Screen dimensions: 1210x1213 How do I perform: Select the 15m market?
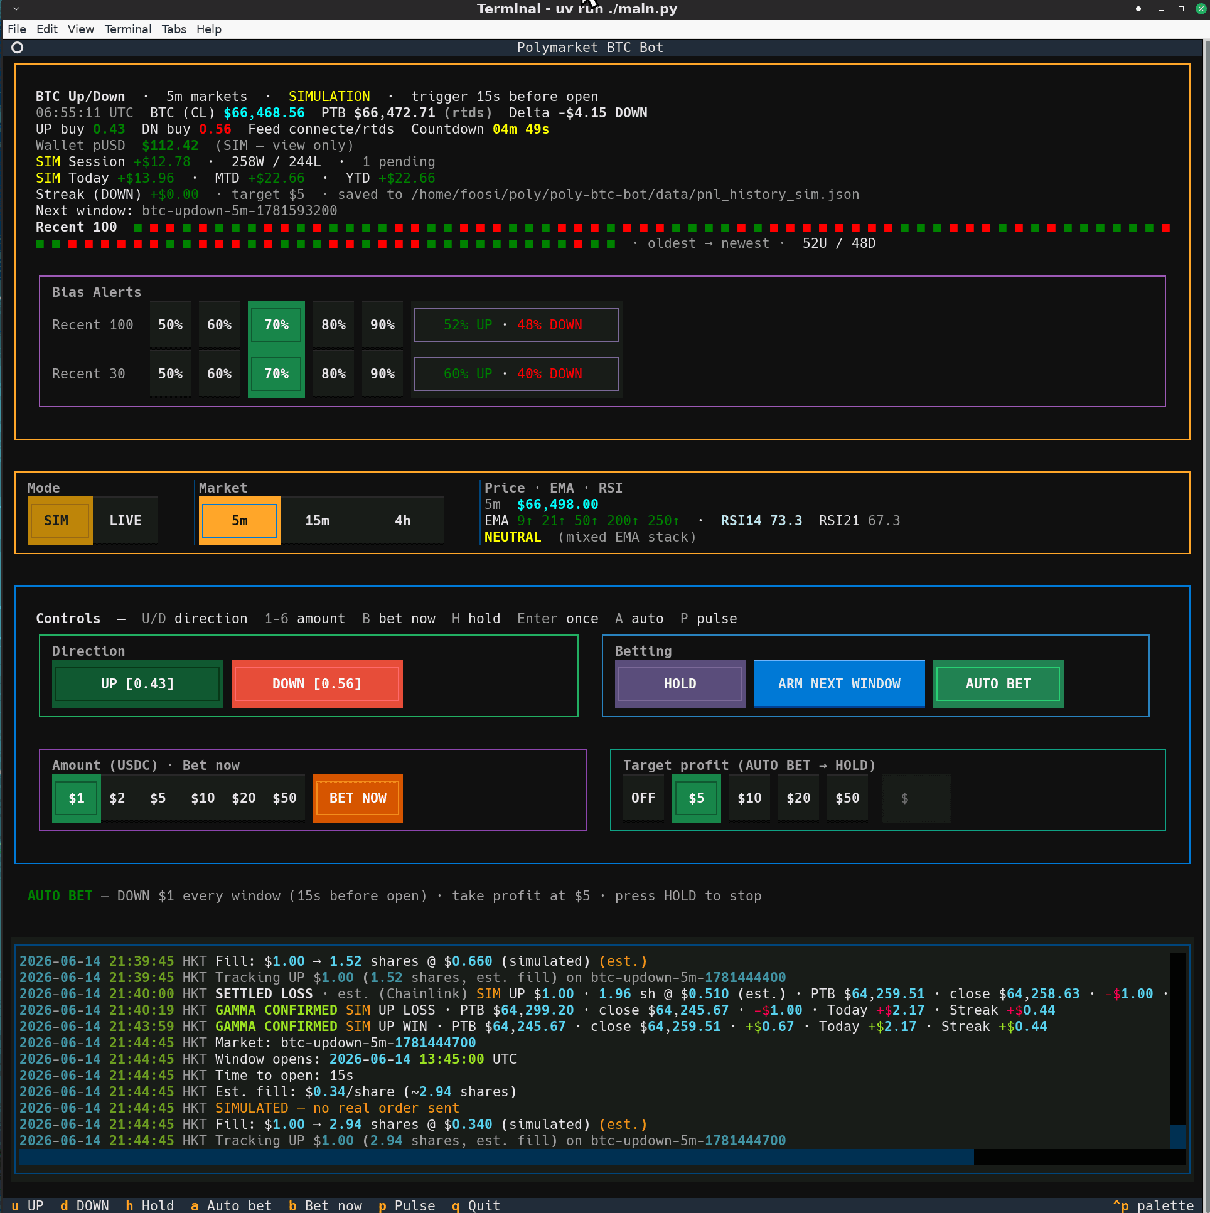click(317, 520)
